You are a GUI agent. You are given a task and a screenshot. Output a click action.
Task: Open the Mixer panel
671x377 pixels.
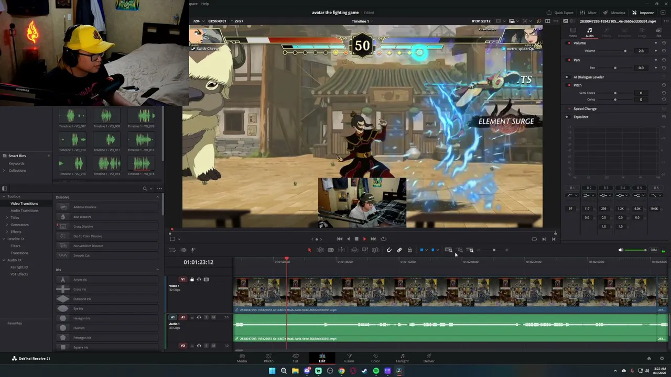click(x=589, y=13)
